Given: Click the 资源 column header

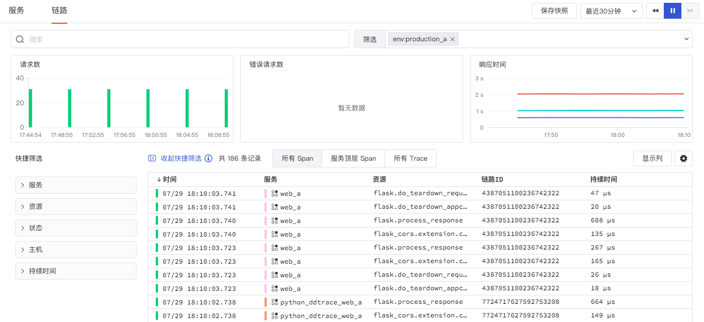Looking at the screenshot, I should coord(379,179).
